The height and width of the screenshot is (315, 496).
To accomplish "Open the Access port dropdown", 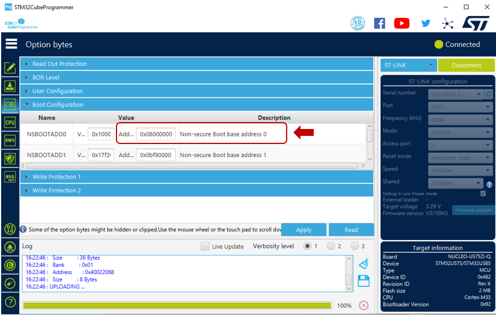I will 460,145.
